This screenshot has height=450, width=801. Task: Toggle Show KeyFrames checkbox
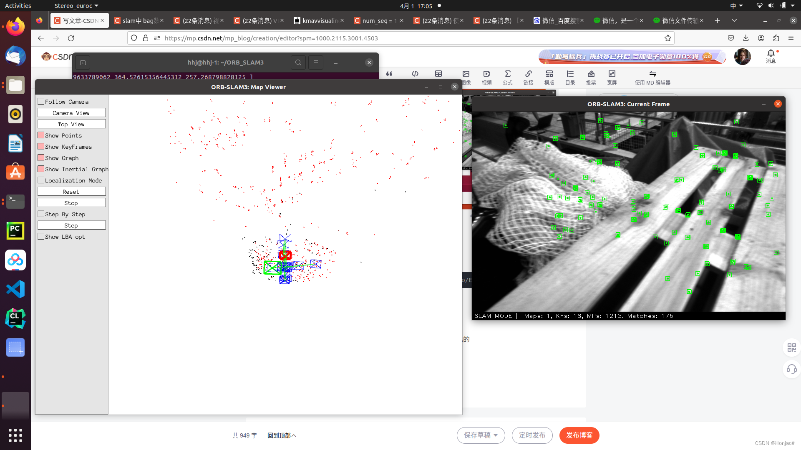[40, 146]
